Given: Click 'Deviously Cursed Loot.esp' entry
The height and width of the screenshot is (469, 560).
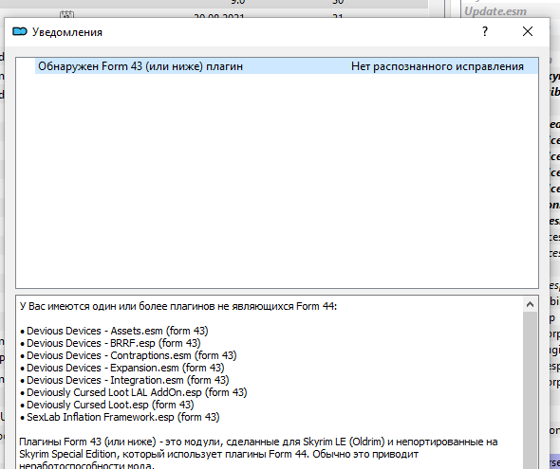Looking at the screenshot, I should coord(107,405).
